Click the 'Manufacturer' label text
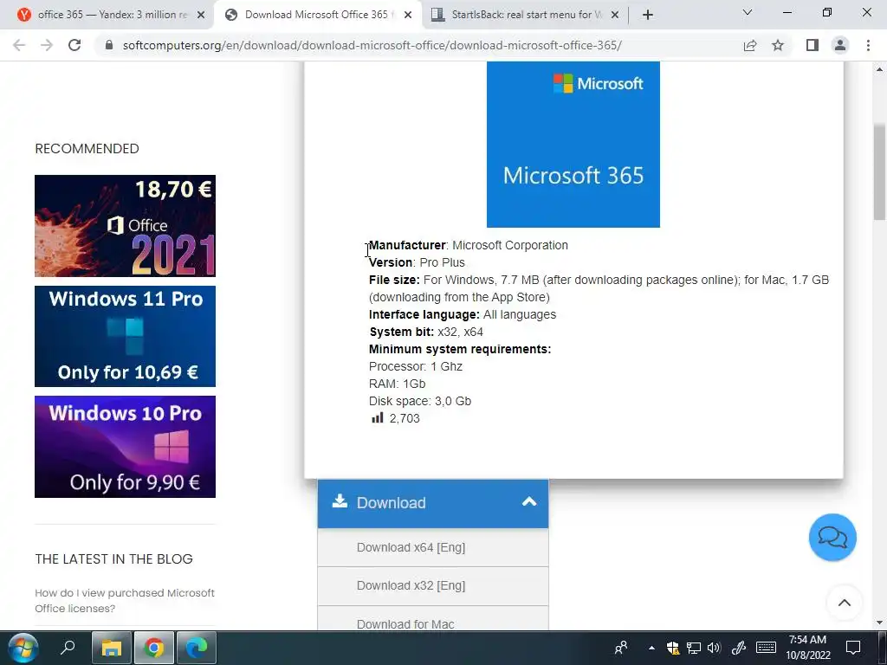887x665 pixels. click(x=407, y=245)
